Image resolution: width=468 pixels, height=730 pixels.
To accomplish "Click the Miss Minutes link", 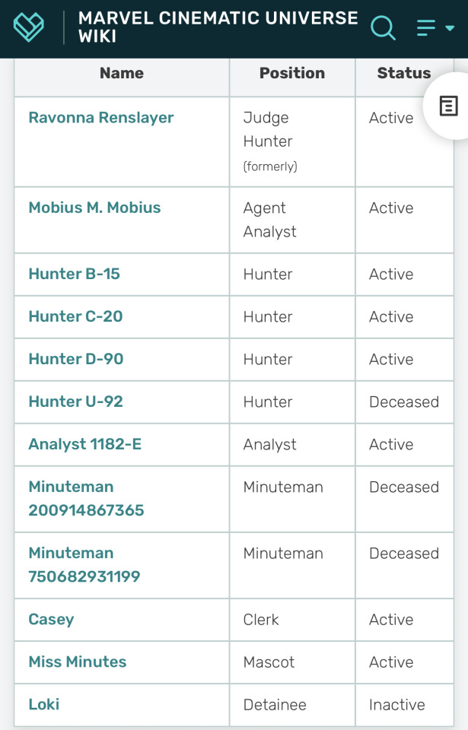I will pyautogui.click(x=78, y=662).
